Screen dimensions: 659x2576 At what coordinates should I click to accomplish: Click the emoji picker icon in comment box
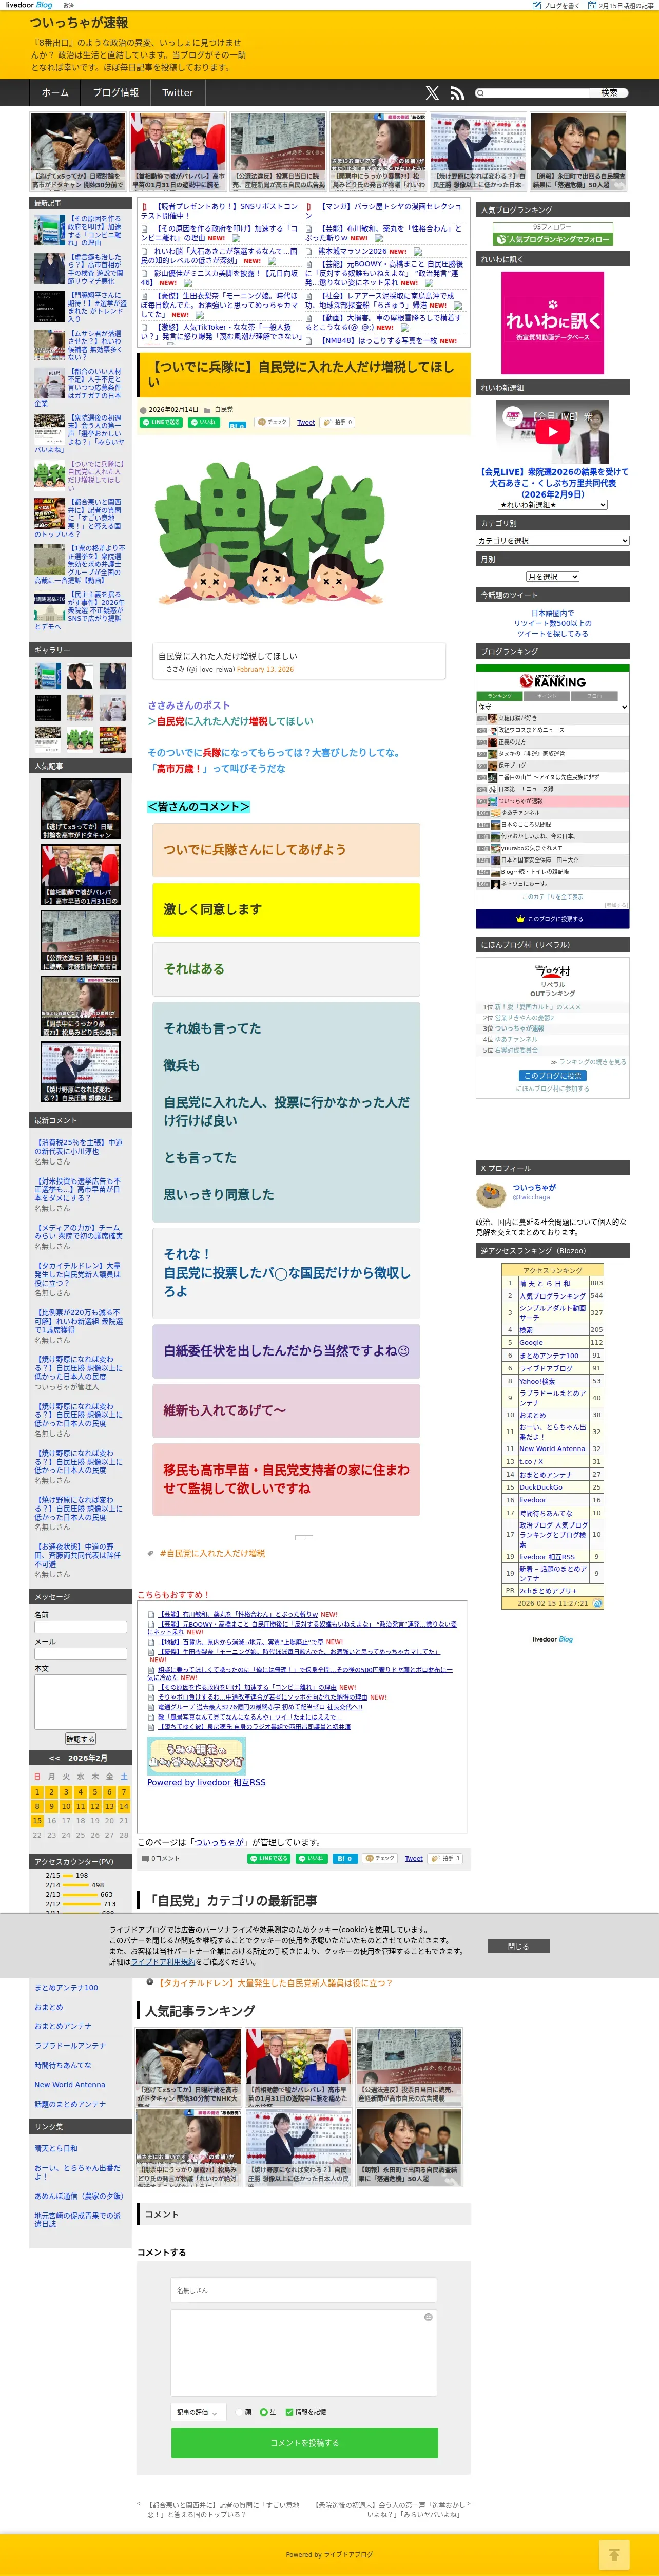pyautogui.click(x=428, y=2317)
